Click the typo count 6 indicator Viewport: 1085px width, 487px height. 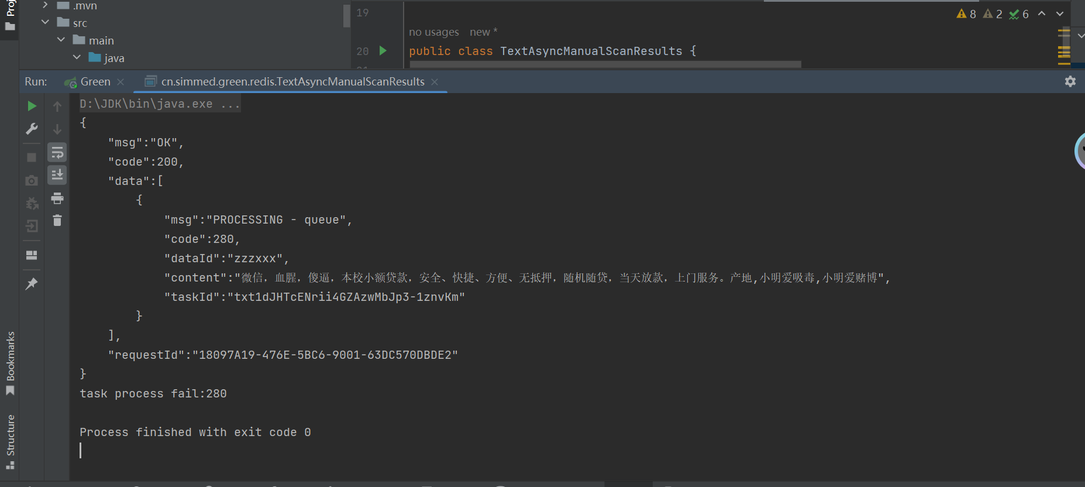tap(1019, 14)
